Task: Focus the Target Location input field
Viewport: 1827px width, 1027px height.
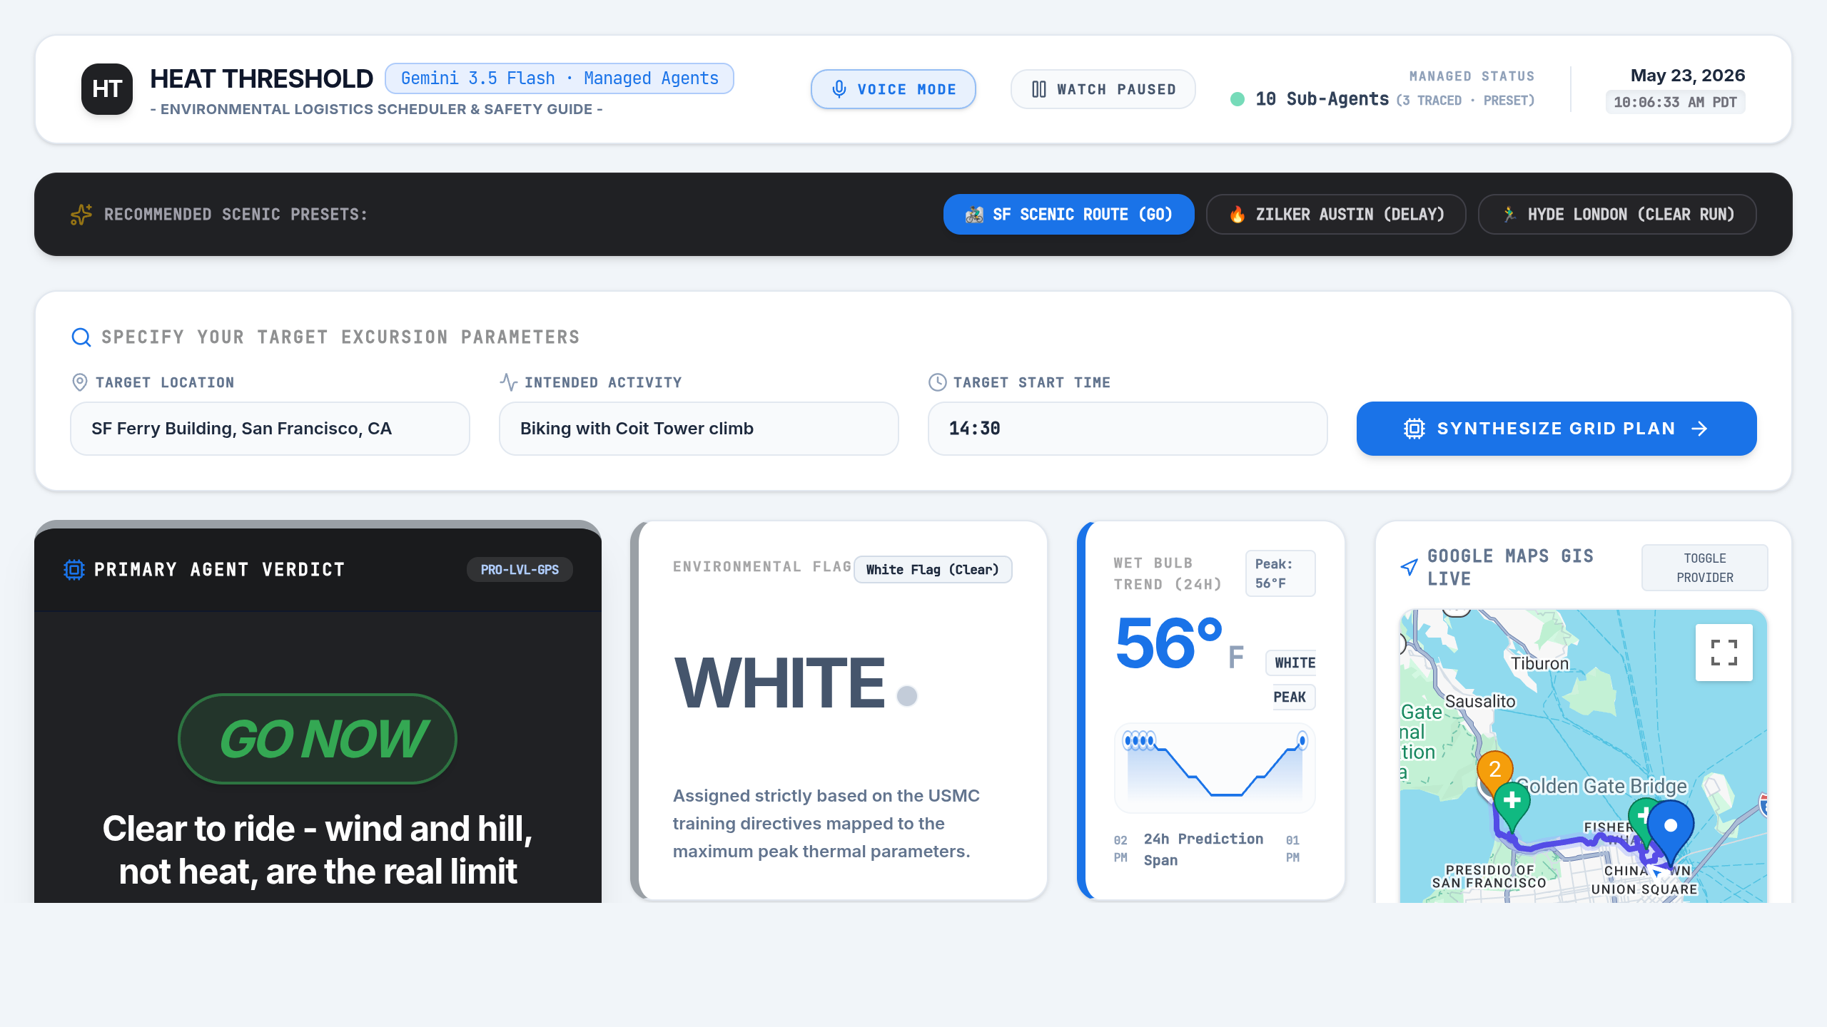Action: tap(270, 429)
